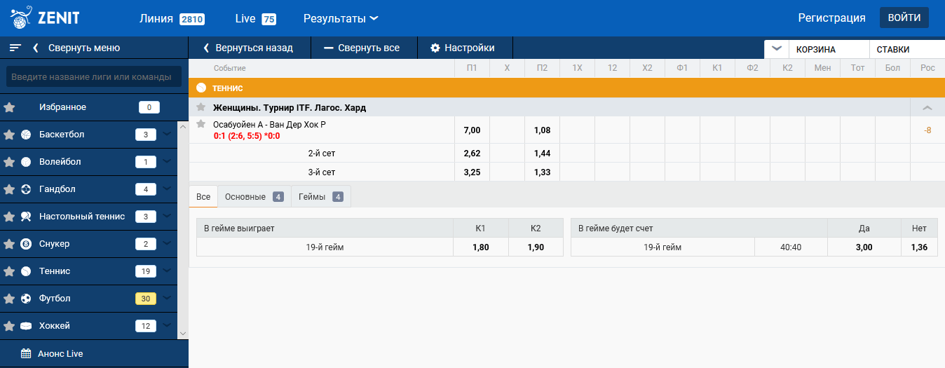This screenshot has width=945, height=368.
Task: Toggle favorite star for Теннис in sidebar
Action: coord(9,271)
